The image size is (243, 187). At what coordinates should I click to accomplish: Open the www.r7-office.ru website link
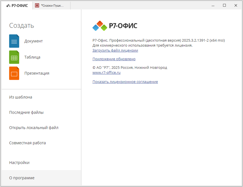point(107,73)
